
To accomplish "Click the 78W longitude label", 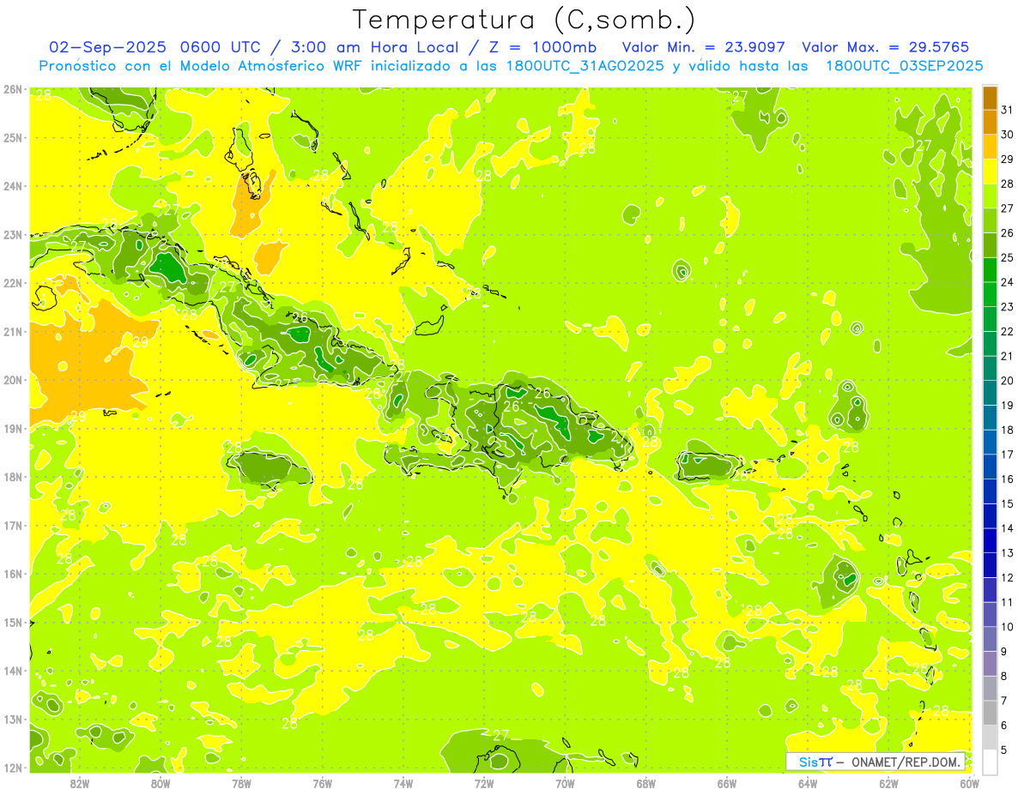I will 241,784.
